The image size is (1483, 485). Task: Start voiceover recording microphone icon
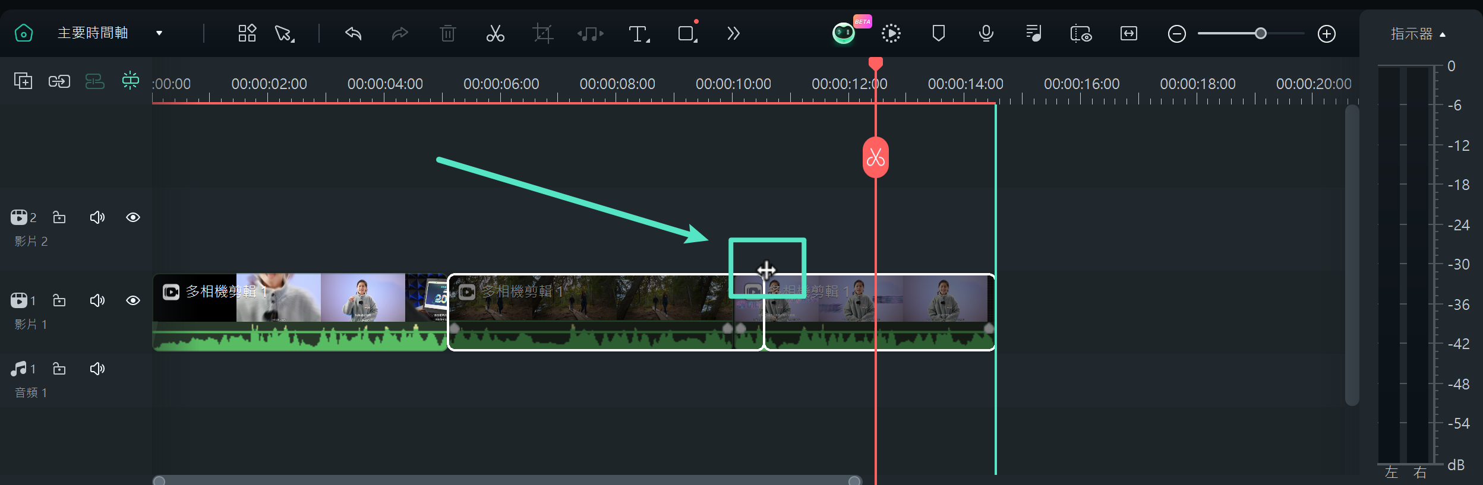click(x=986, y=33)
